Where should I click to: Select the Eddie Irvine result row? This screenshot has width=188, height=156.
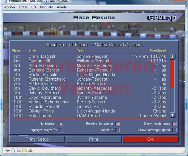pyautogui.click(x=90, y=84)
